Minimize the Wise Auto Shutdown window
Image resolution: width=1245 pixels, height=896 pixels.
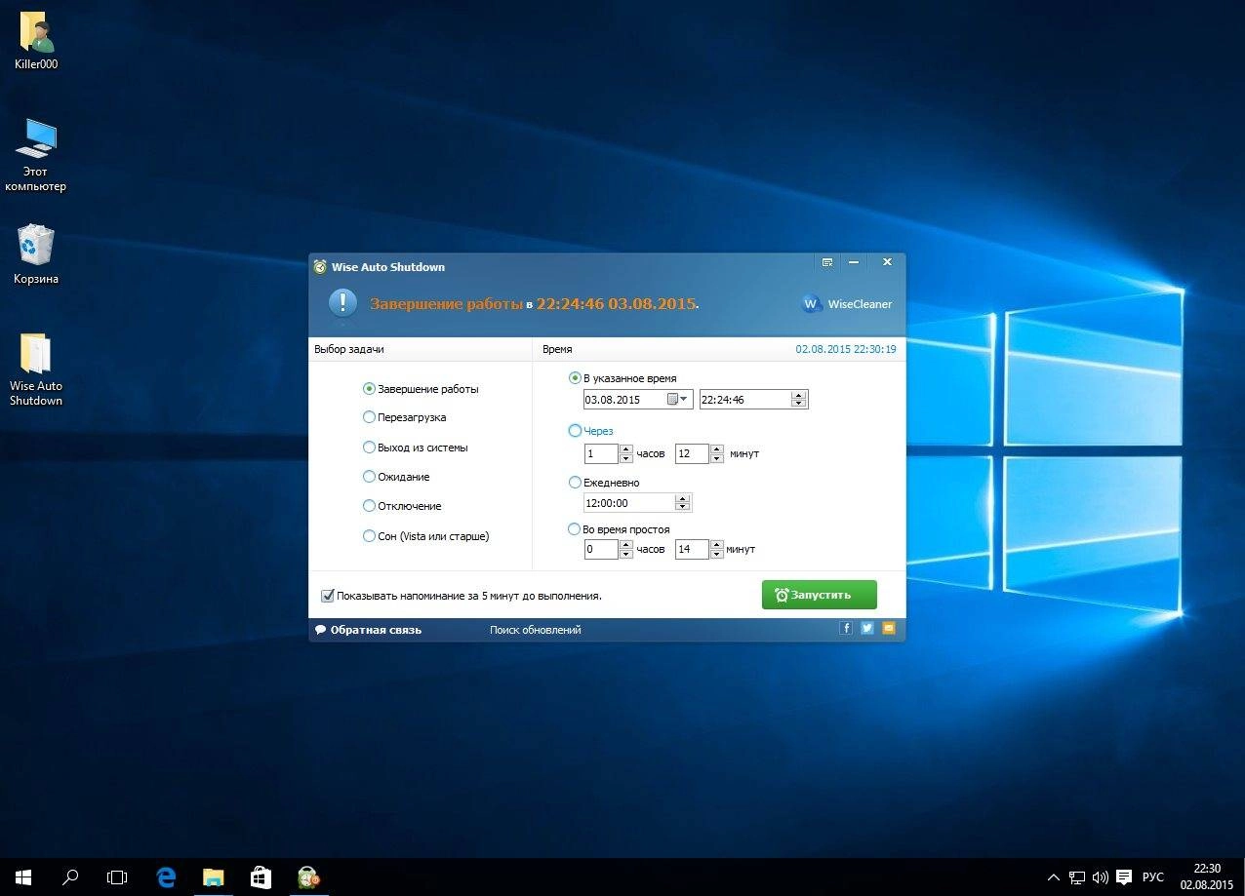854,262
